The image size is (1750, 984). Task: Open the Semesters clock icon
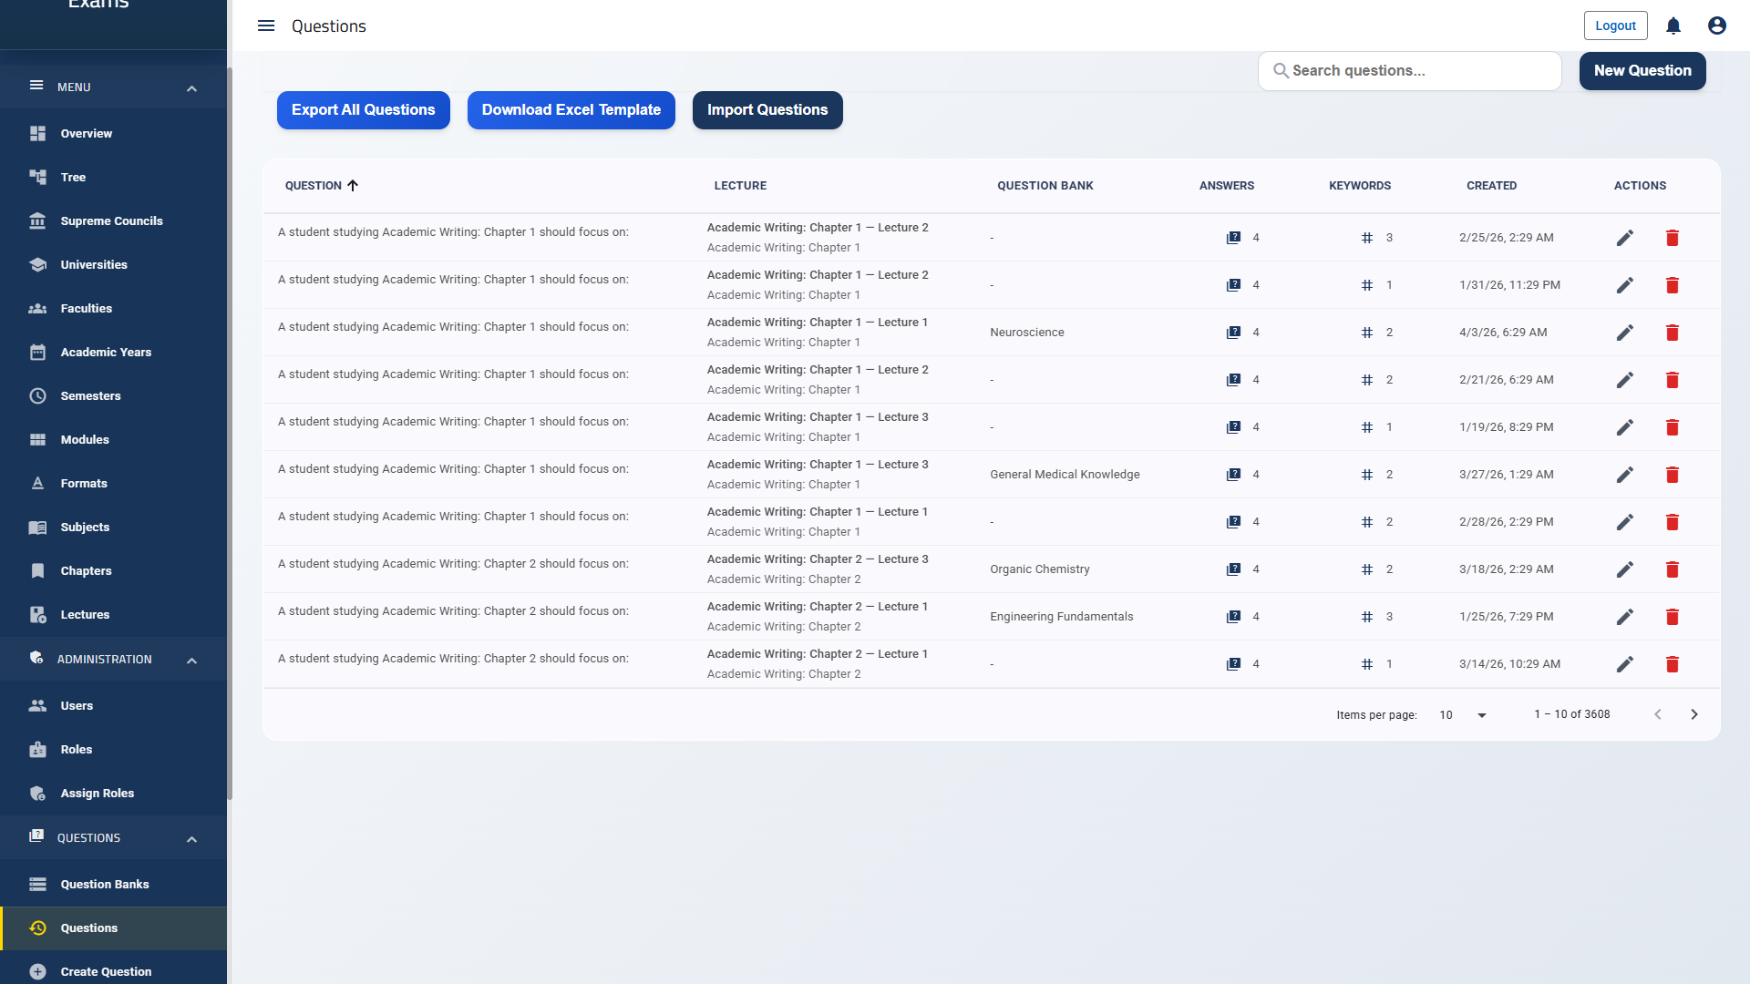tap(36, 395)
